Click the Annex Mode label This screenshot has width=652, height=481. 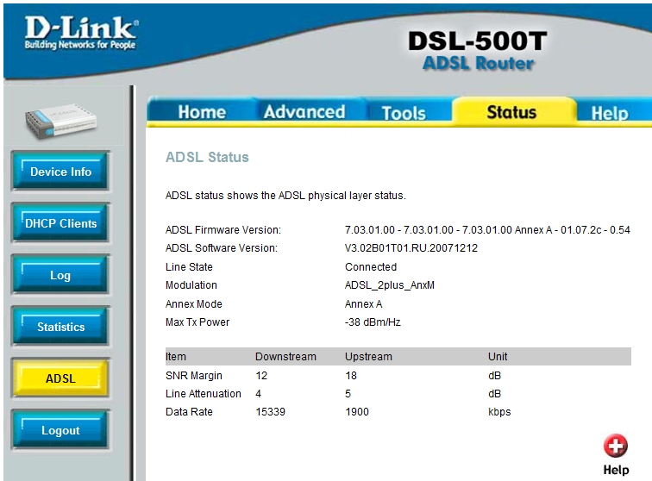194,304
